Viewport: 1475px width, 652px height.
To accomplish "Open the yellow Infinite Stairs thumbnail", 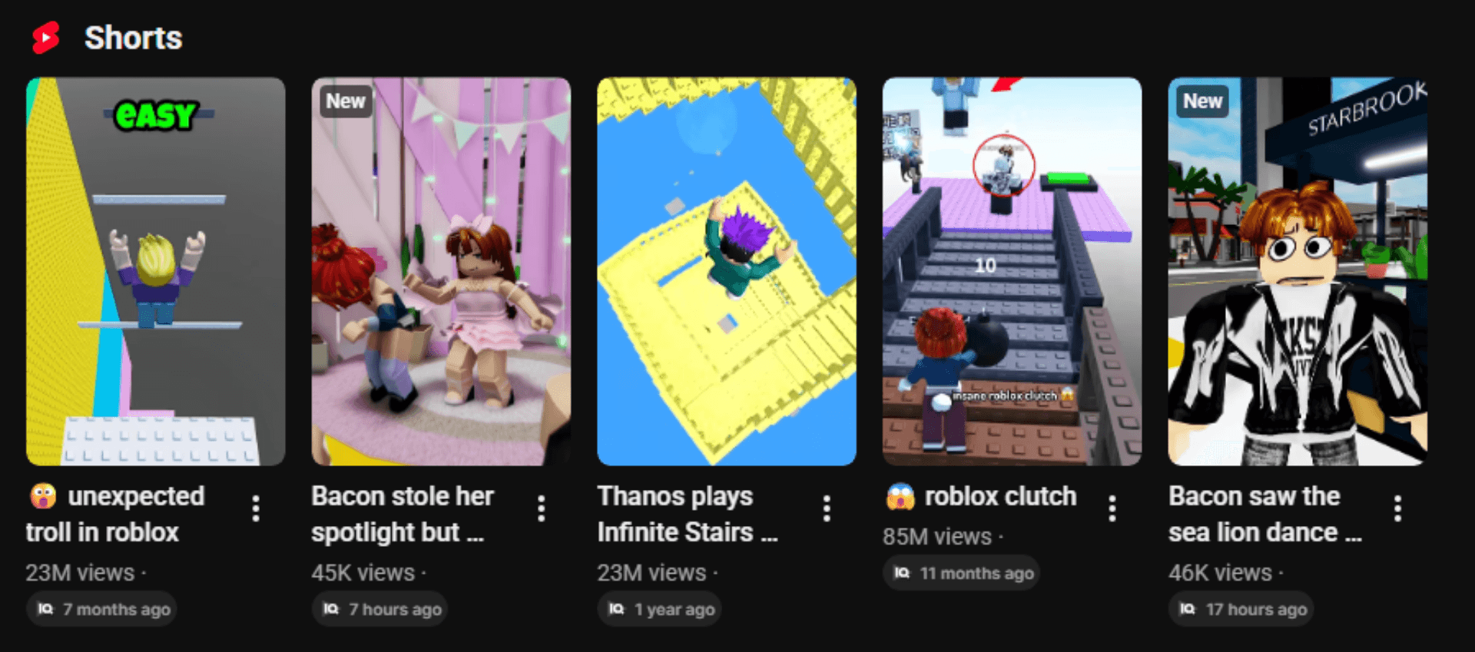I will click(x=727, y=271).
